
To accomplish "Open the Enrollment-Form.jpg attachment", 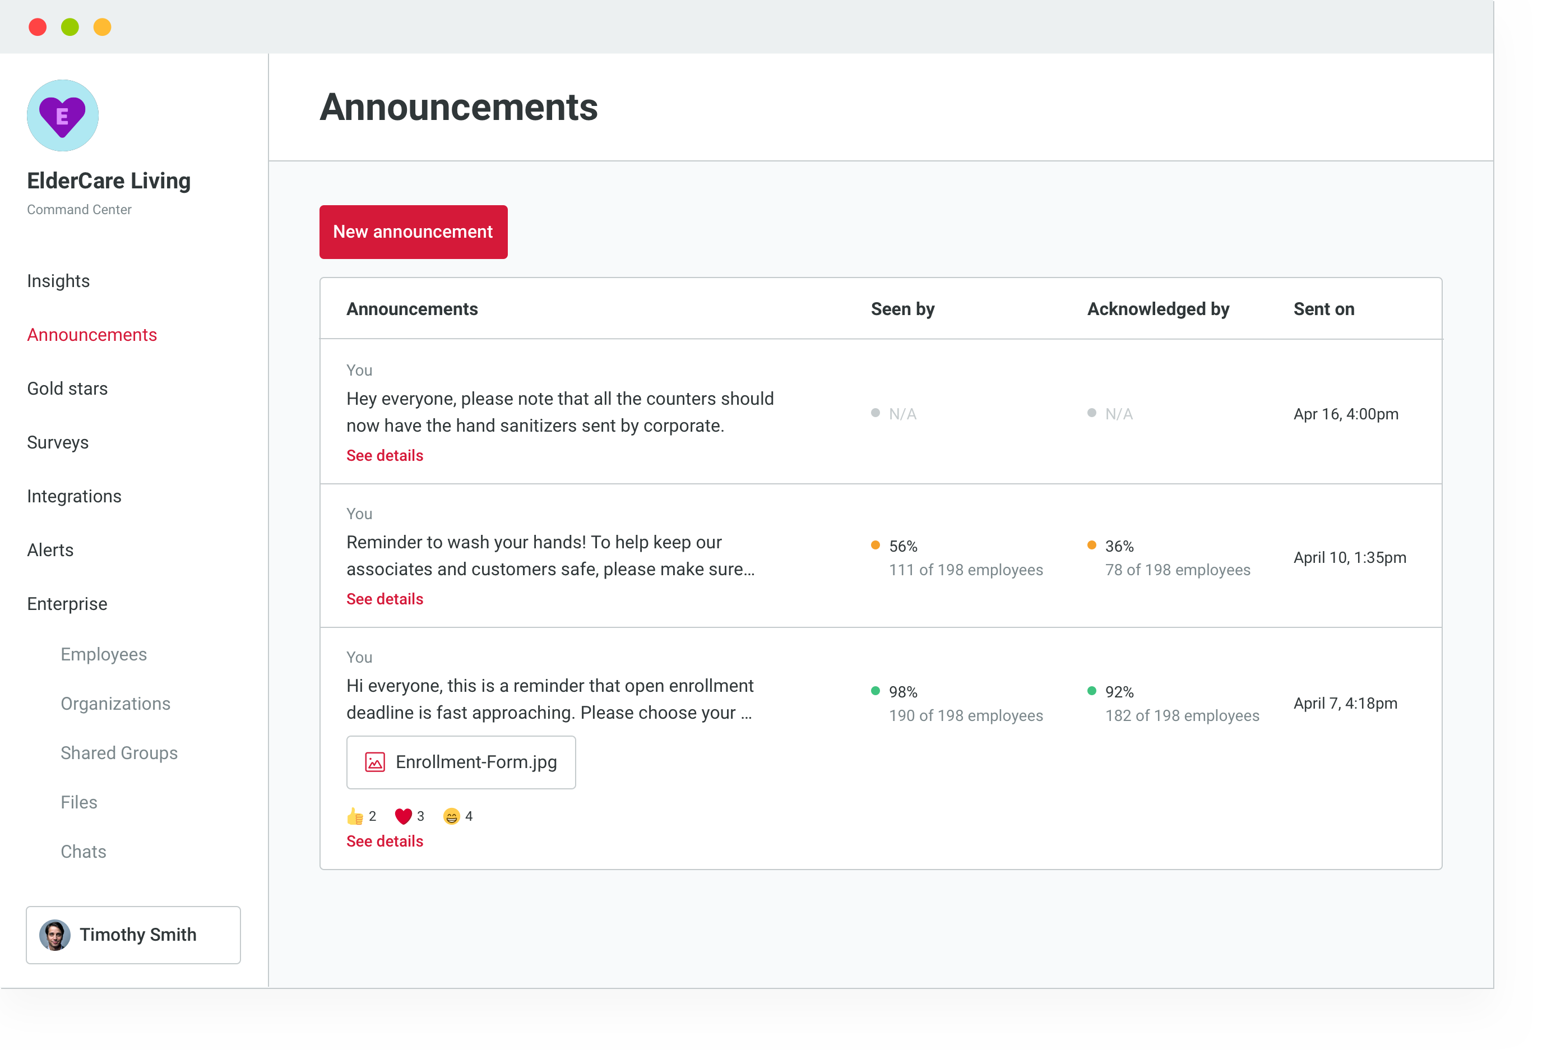I will 461,762.
